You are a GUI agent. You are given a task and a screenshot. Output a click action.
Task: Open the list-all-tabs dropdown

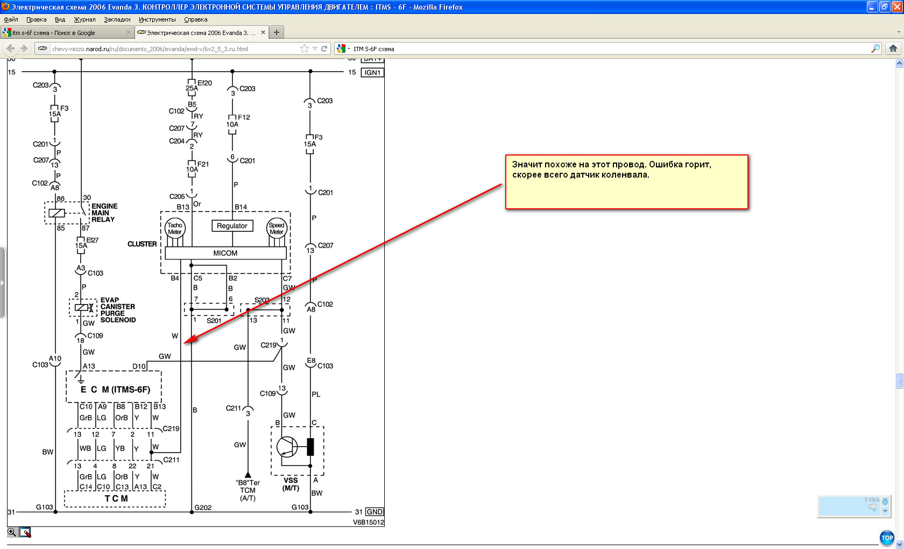899,32
